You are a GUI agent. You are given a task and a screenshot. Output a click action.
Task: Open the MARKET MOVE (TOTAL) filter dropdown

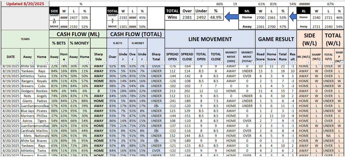click(x=253, y=63)
